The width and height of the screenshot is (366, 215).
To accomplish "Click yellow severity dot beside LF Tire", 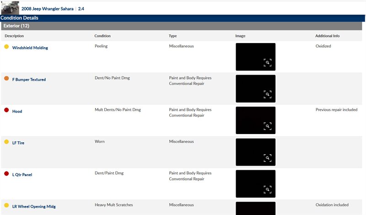I will 6,142.
